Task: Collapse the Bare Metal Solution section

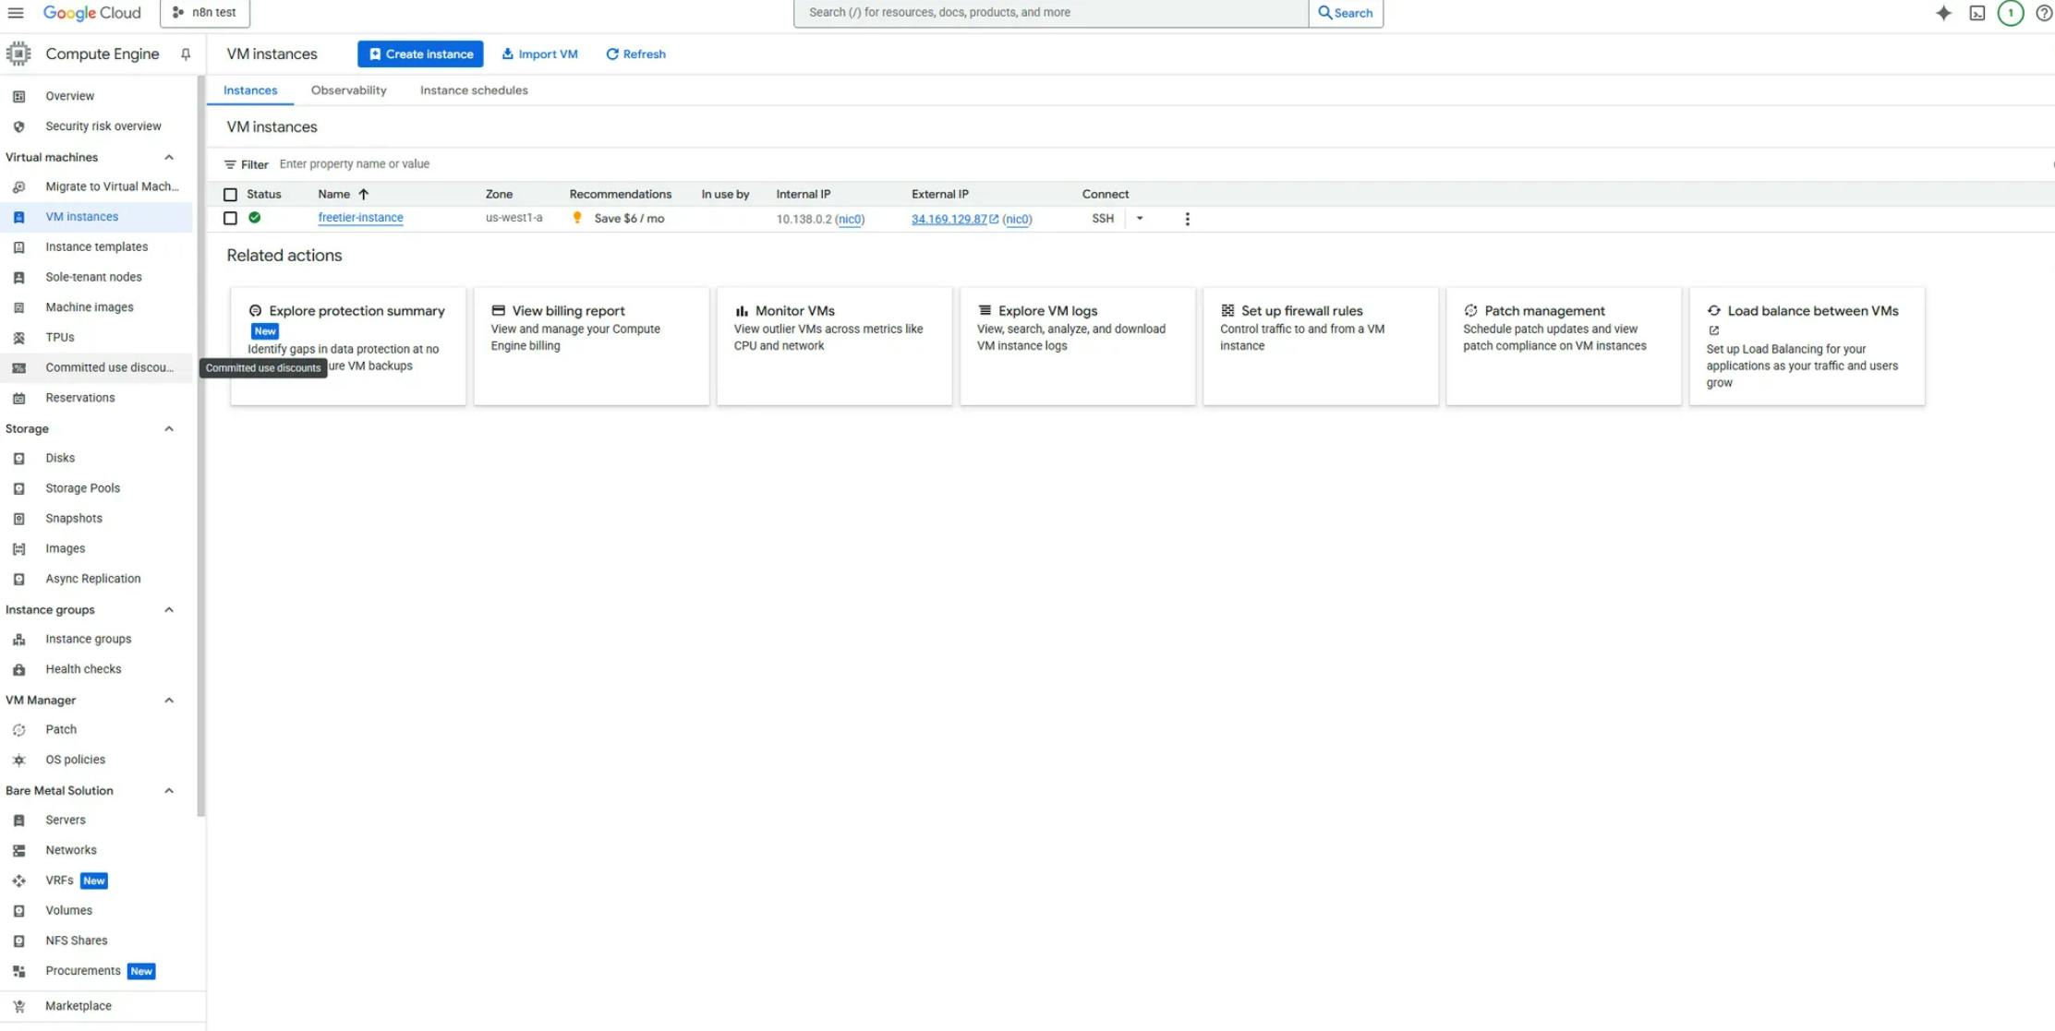Action: click(169, 791)
